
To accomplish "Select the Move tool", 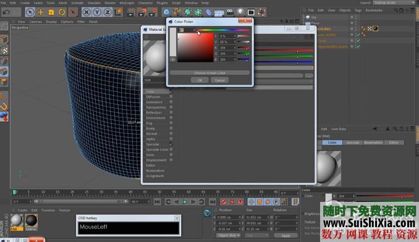I will pos(41,12).
